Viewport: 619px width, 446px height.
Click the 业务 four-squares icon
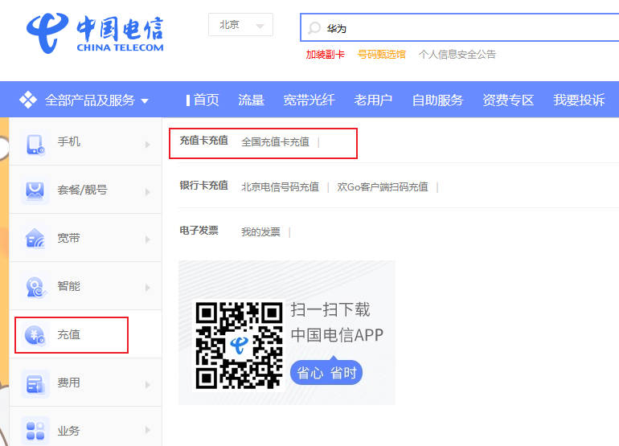(x=35, y=431)
